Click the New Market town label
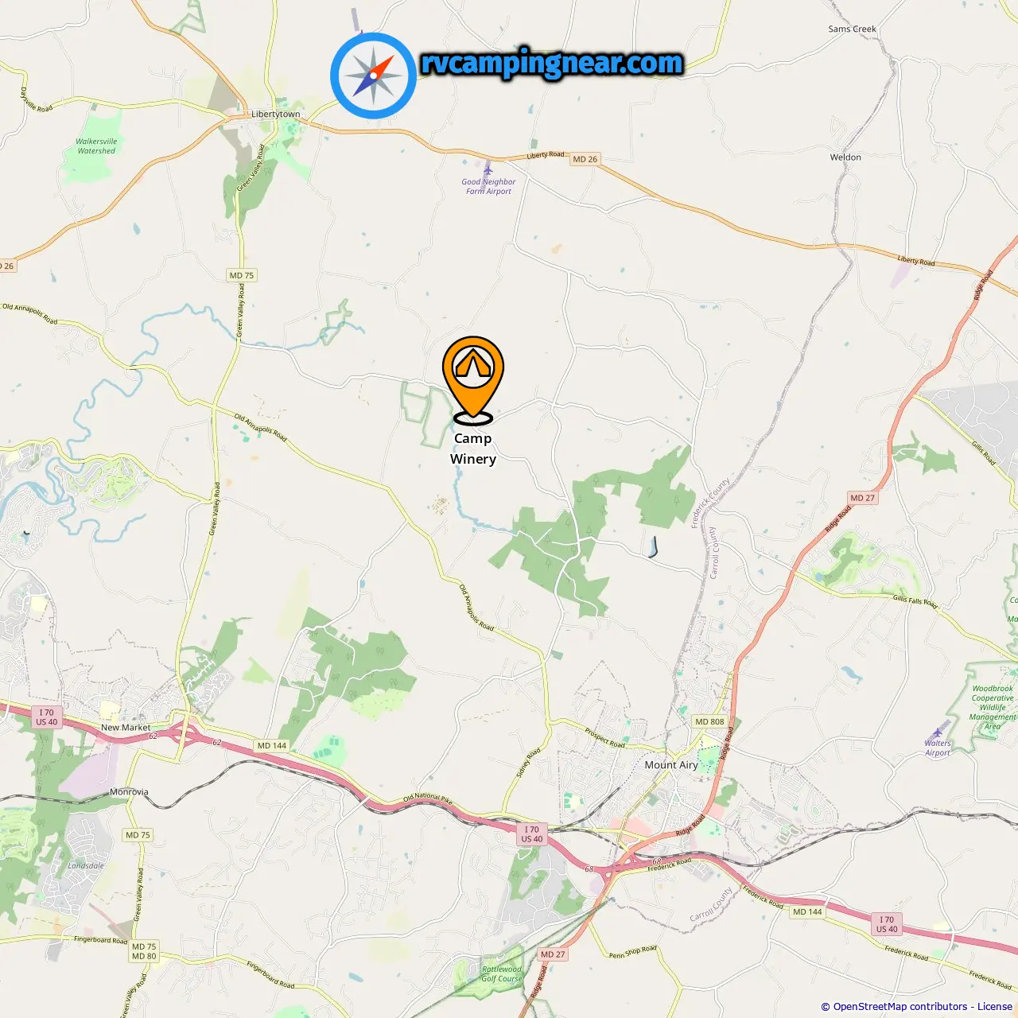Screen dimensions: 1018x1018 pyautogui.click(x=126, y=727)
